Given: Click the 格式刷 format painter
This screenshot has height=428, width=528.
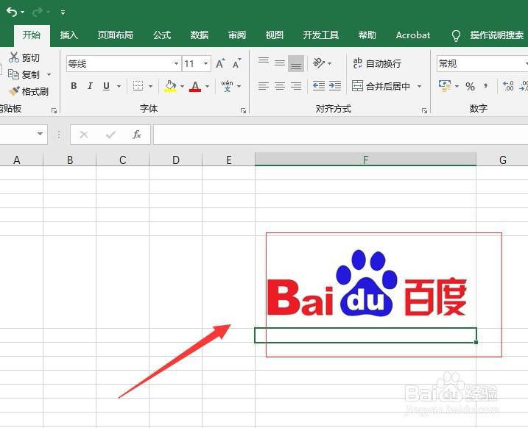Looking at the screenshot, I should tap(28, 91).
